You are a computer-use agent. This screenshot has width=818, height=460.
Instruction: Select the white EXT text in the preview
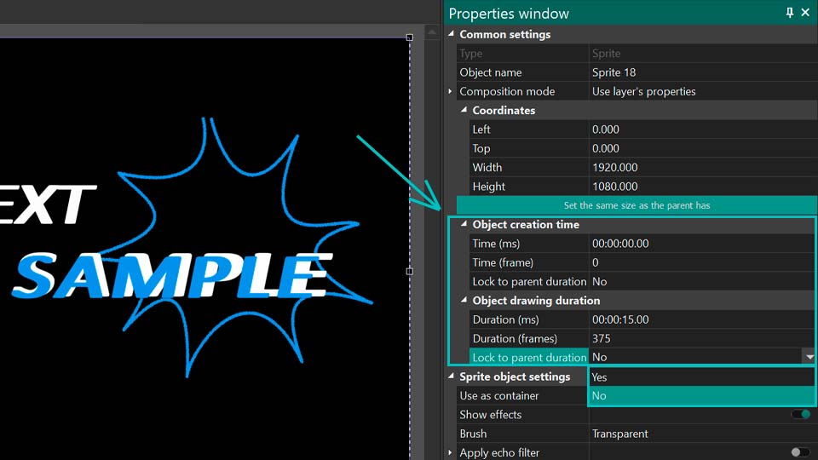pyautogui.click(x=48, y=204)
